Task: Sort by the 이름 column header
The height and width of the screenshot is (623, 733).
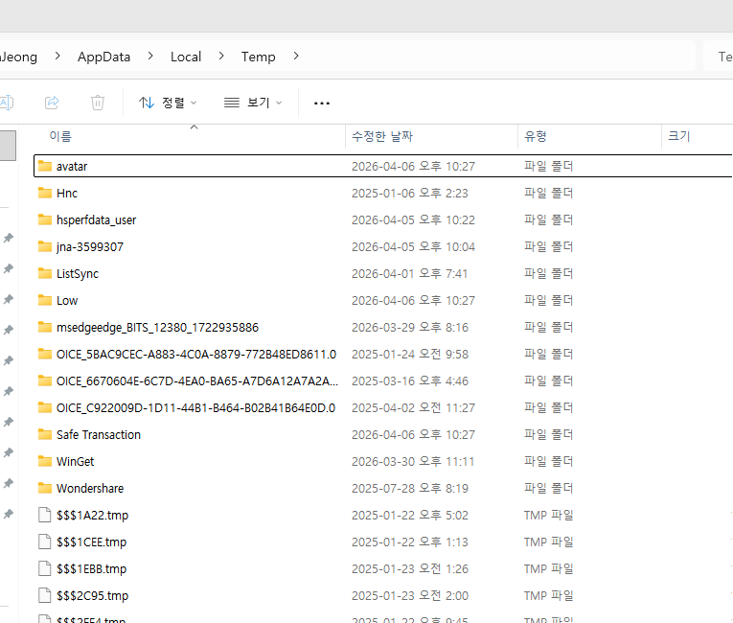Action: pos(60,136)
